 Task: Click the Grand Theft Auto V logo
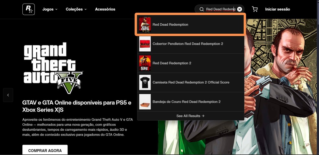point(53,68)
